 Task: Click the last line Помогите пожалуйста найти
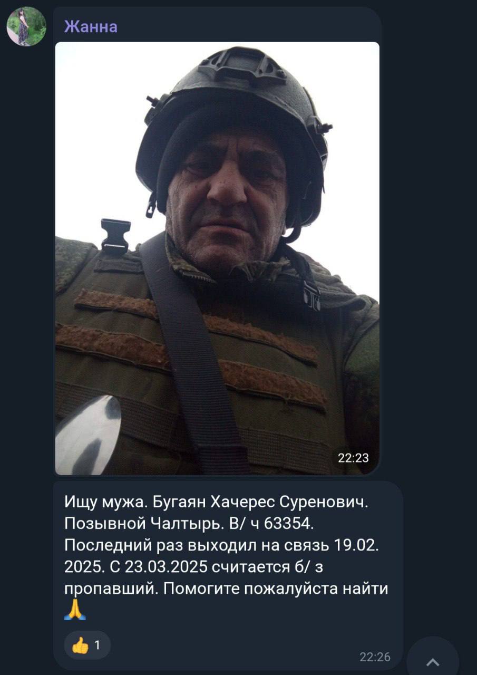click(226, 589)
